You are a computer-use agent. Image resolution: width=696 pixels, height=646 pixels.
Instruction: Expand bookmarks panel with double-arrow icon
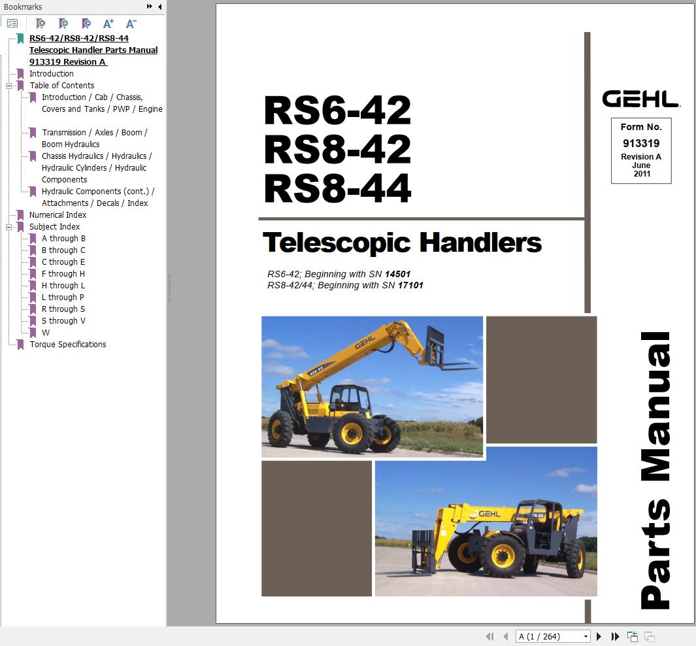point(150,7)
